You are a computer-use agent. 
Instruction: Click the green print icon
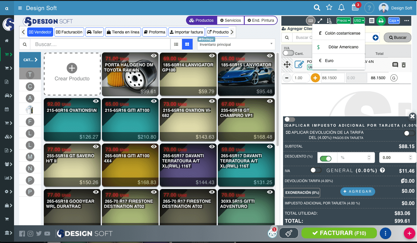[381, 21]
